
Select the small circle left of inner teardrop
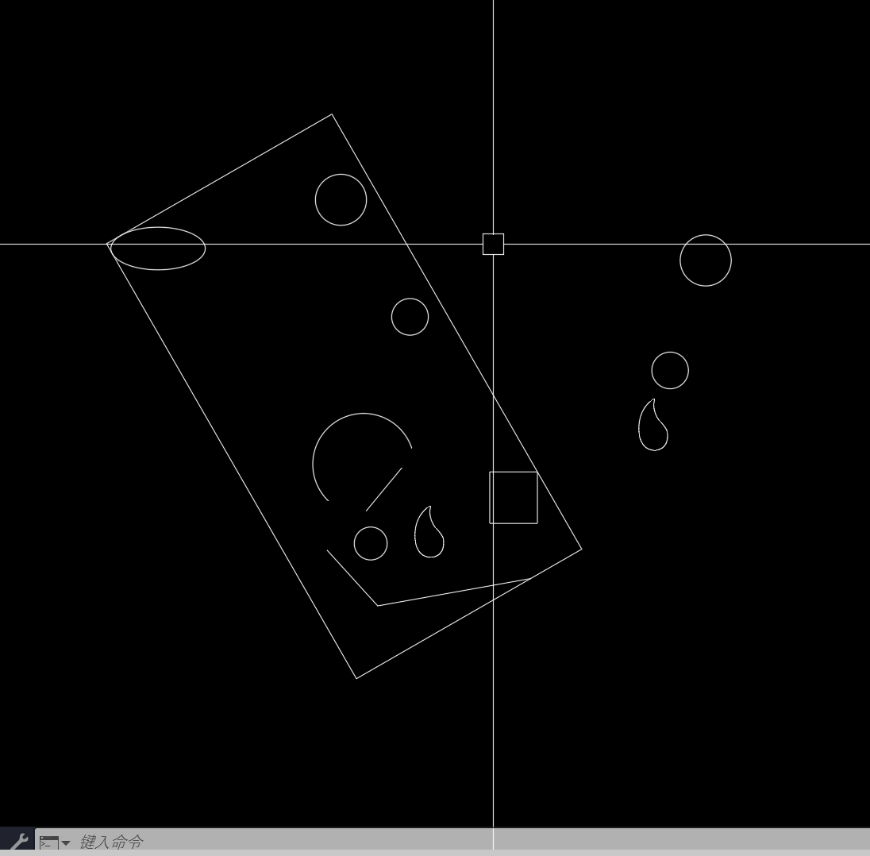tap(371, 526)
